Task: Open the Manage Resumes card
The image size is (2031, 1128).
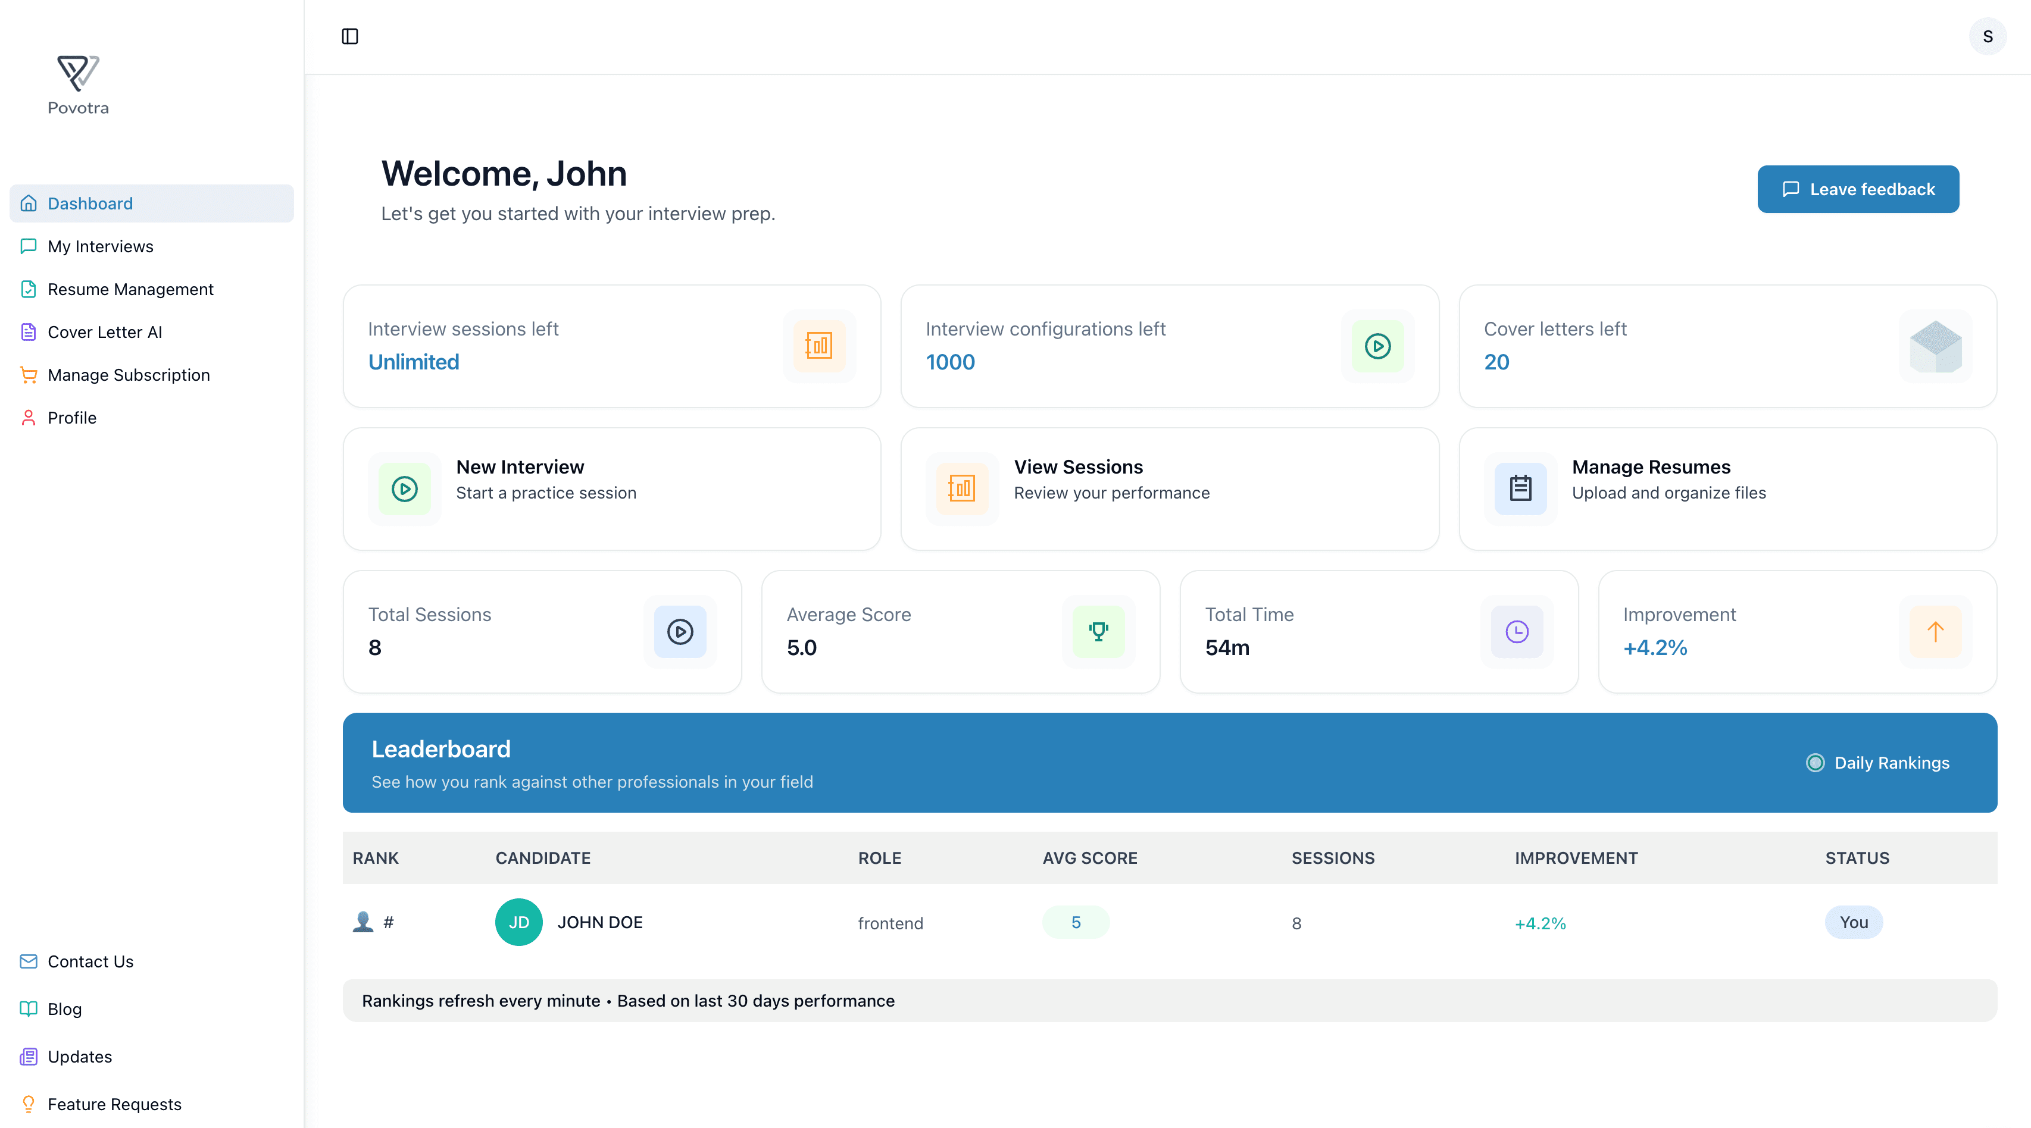Action: pyautogui.click(x=1727, y=488)
